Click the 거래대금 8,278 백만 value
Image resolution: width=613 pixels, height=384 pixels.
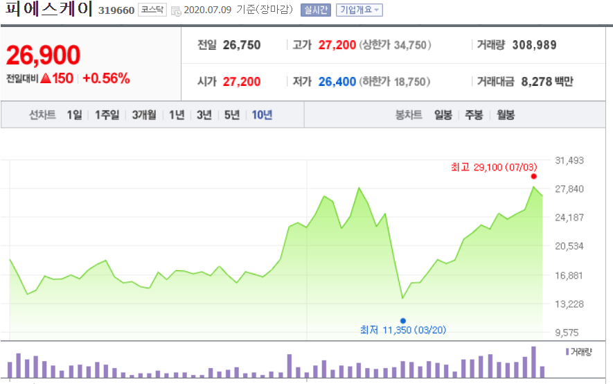547,82
